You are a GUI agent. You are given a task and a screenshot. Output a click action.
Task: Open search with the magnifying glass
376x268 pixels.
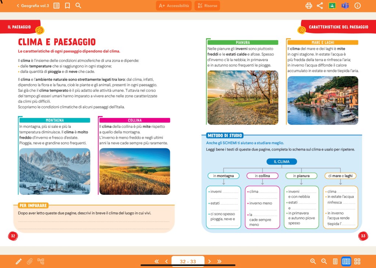pos(78,5)
